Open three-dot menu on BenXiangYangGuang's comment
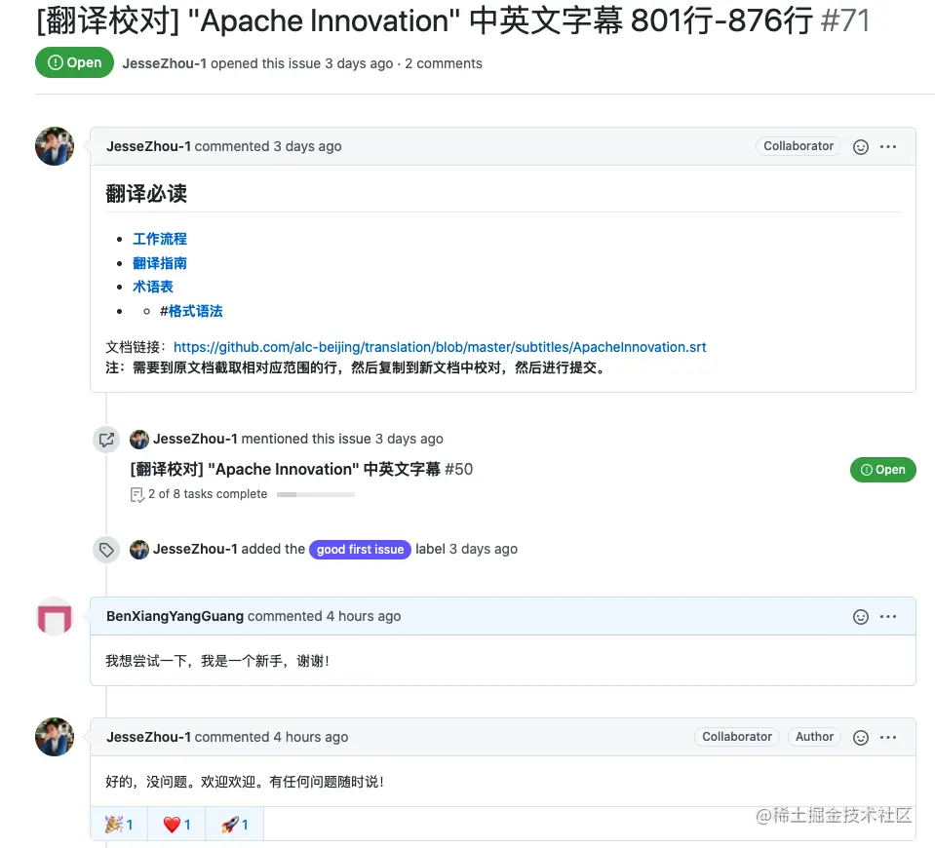 pos(888,617)
